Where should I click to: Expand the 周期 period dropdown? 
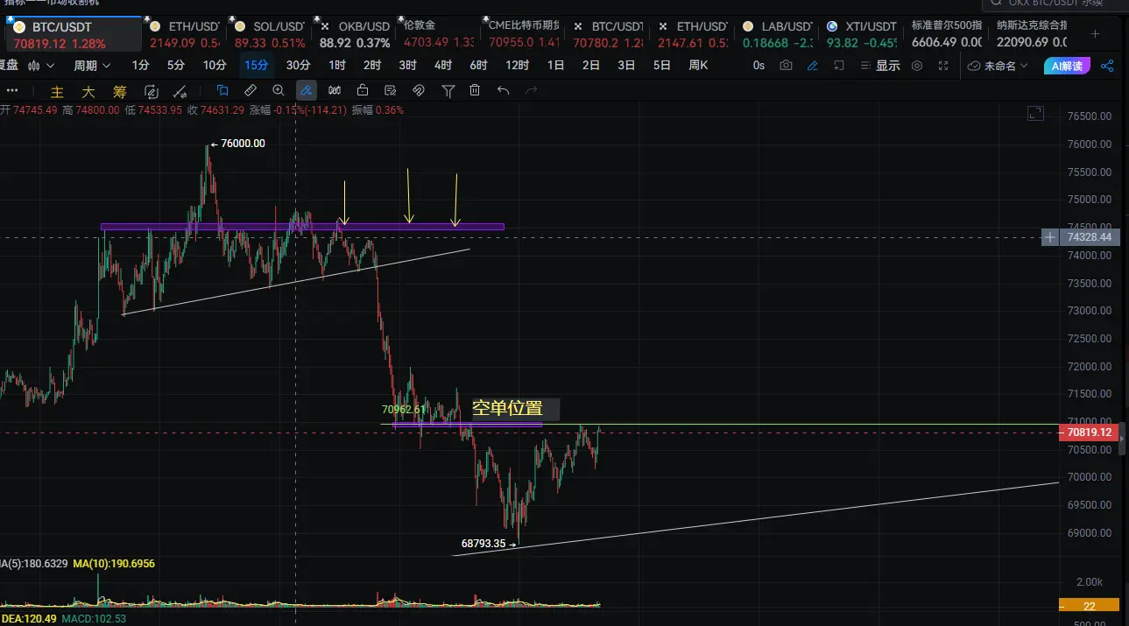pyautogui.click(x=92, y=66)
